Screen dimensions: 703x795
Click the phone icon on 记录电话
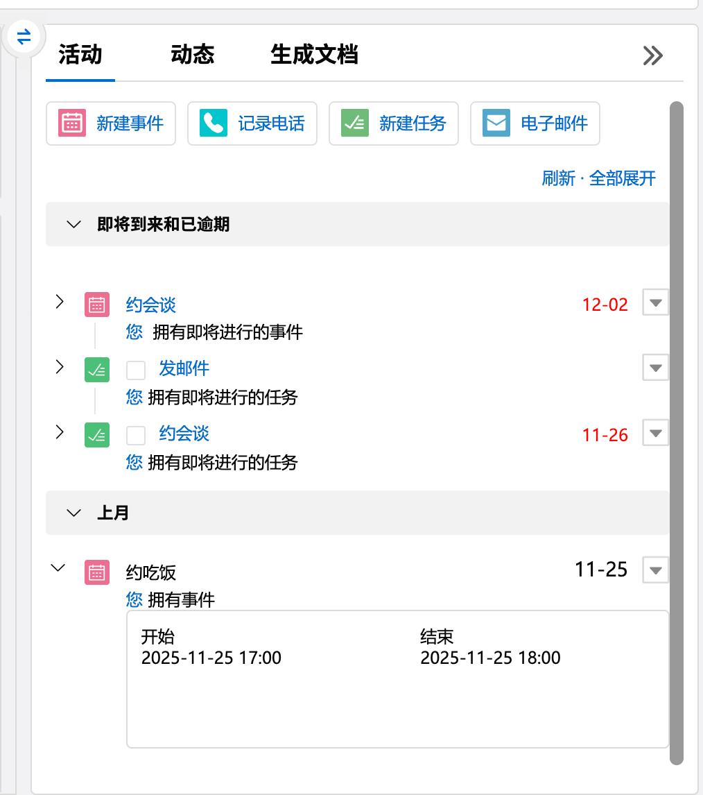click(214, 123)
